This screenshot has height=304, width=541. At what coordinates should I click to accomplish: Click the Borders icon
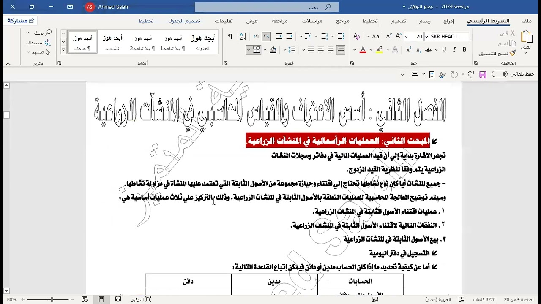(x=257, y=50)
